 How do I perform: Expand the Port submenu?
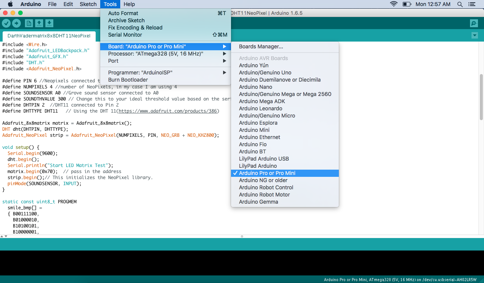[165, 61]
